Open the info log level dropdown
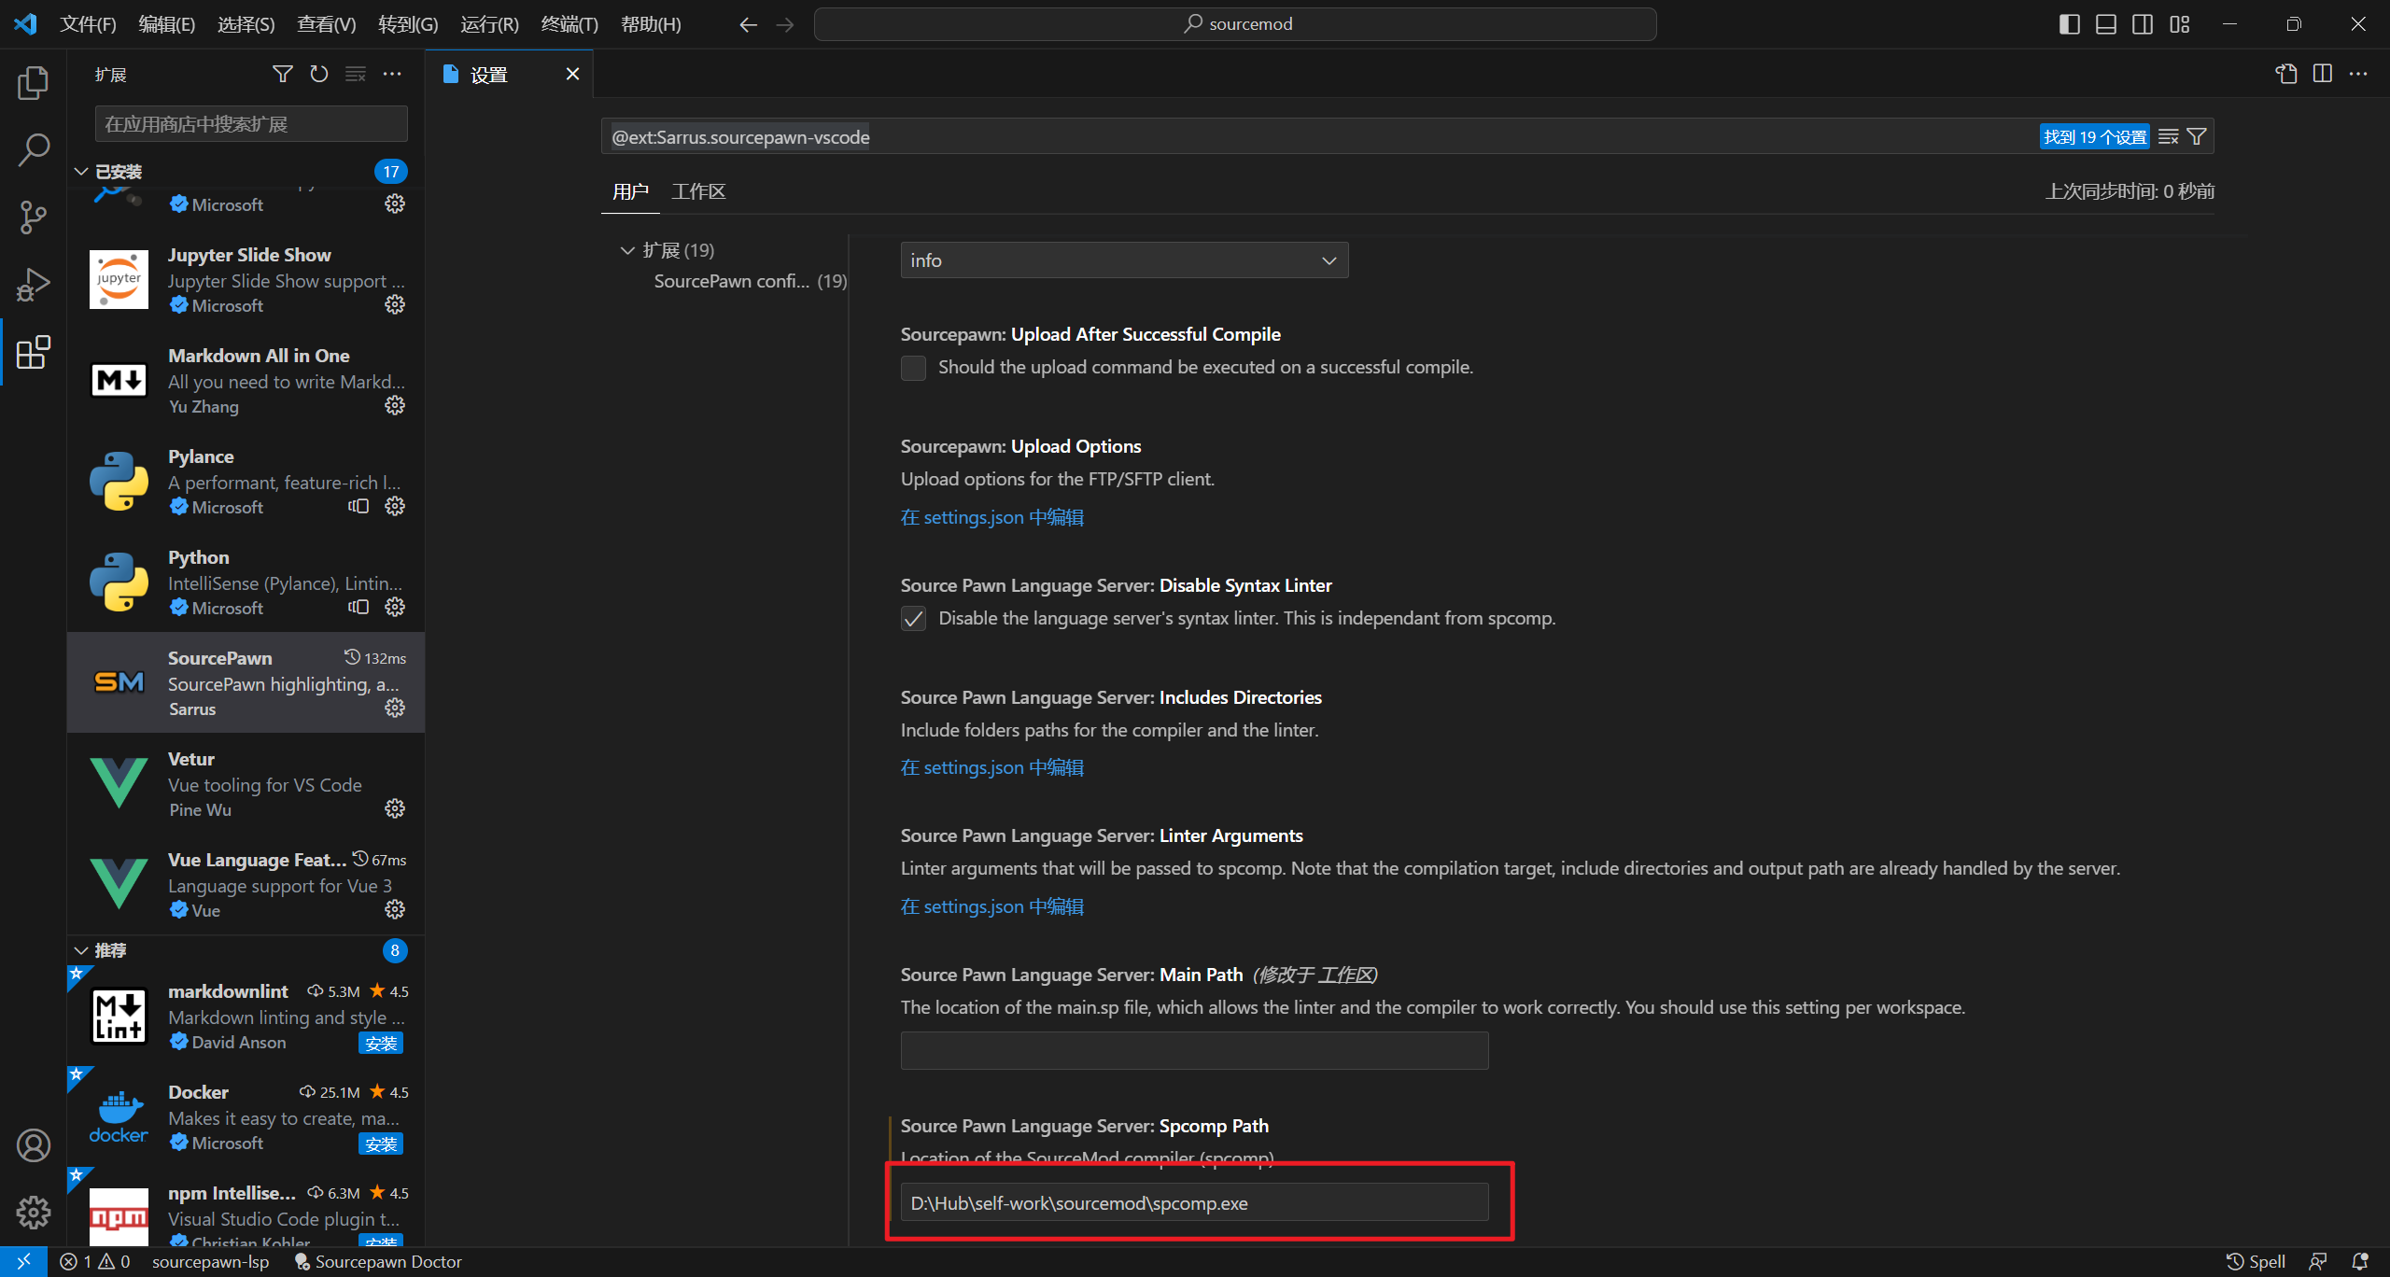Viewport: 2390px width, 1277px height. 1120,260
